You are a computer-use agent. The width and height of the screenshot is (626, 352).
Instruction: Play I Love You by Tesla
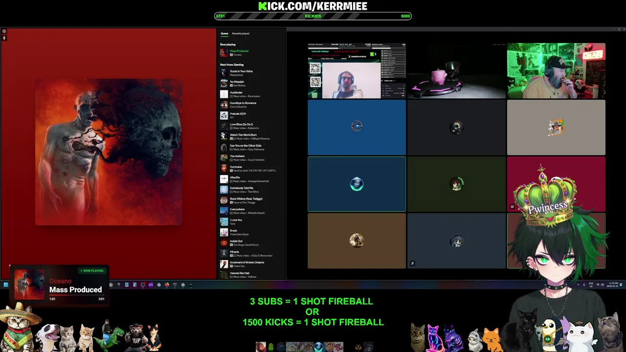pyautogui.click(x=252, y=221)
